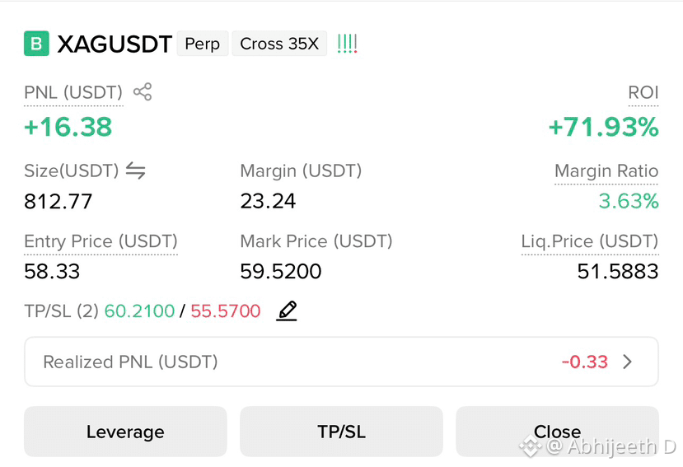Select the Perp tag
This screenshot has height=467, width=683.
point(203,44)
